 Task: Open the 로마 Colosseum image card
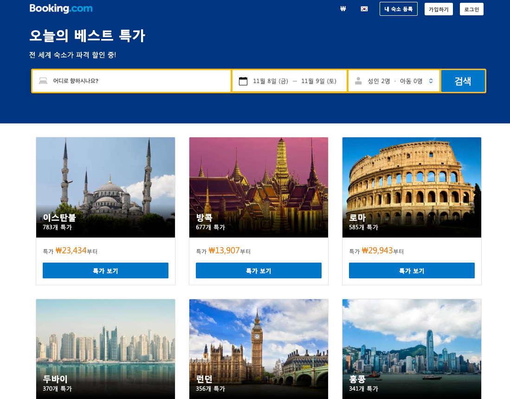412,187
